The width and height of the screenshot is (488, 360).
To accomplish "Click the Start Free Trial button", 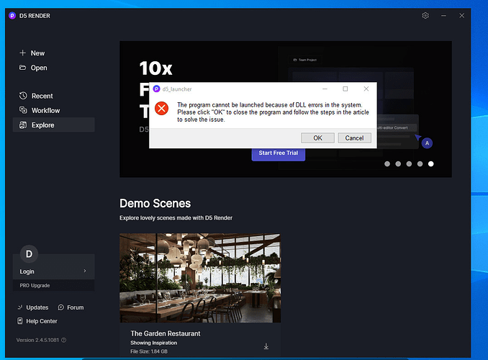I will coord(279,153).
